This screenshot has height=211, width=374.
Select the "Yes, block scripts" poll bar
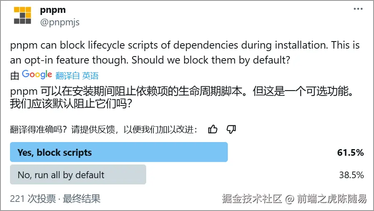tap(119, 152)
